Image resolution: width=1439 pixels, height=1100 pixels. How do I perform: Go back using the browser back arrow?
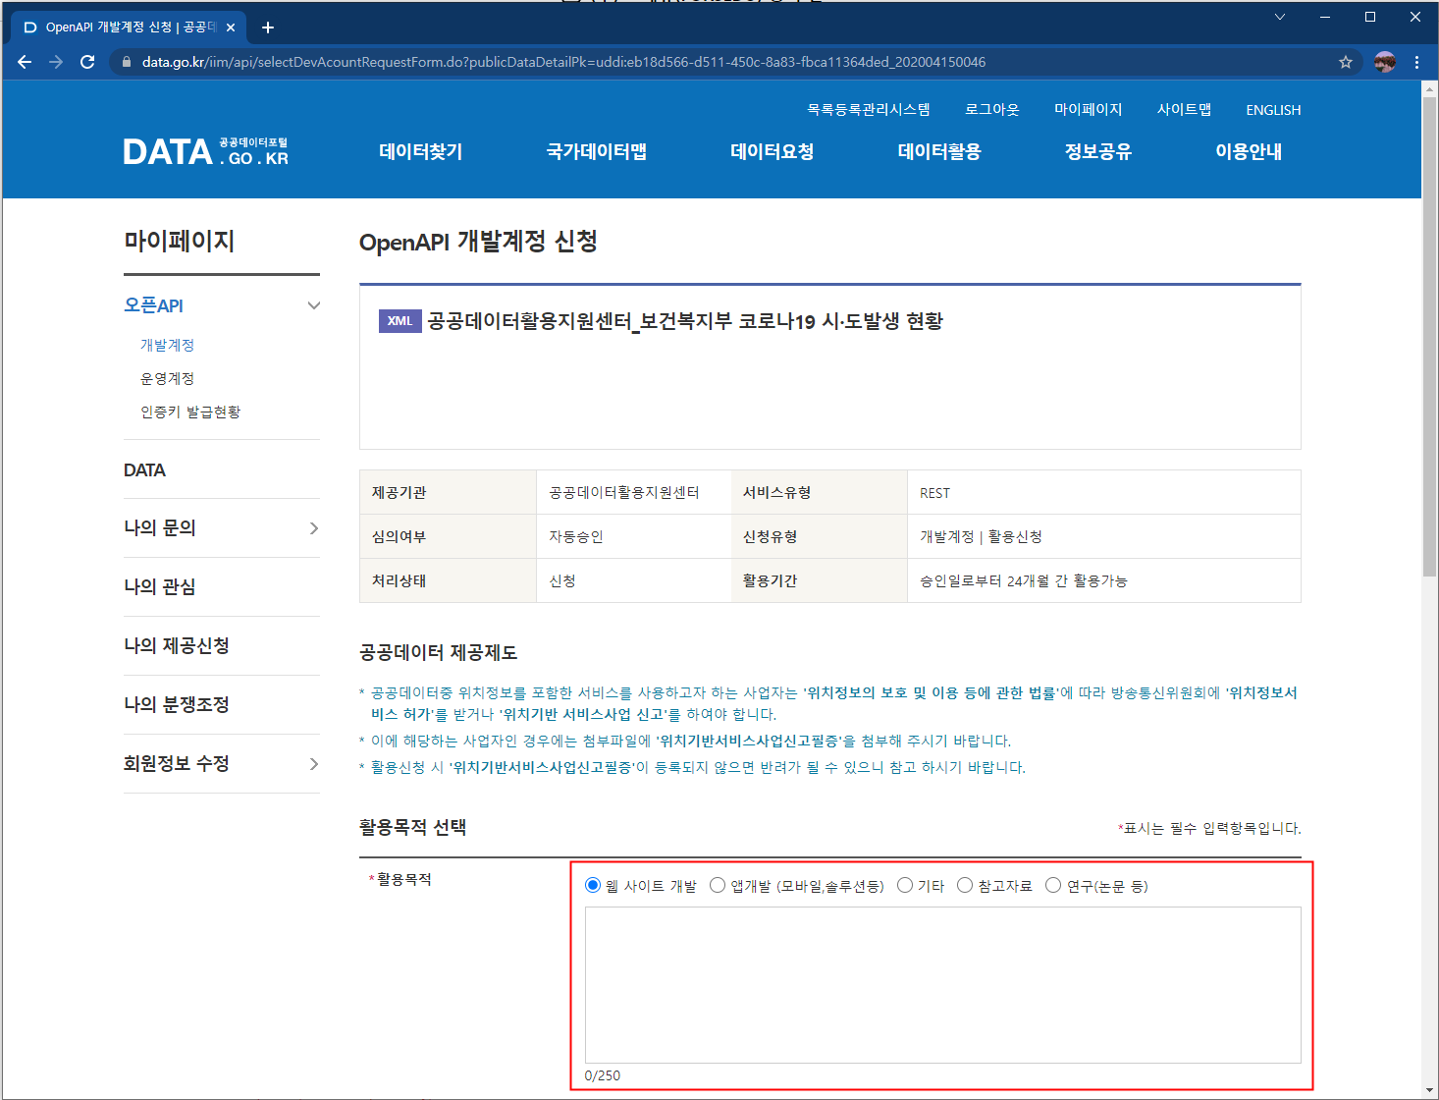click(x=25, y=62)
